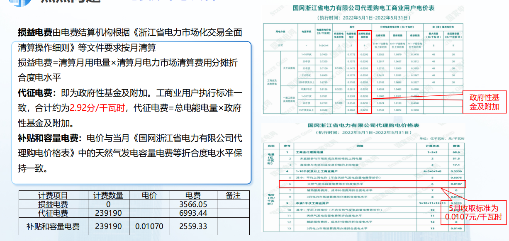Viewport: 509px width, 241px height.
Task: Click the '计费项目' table header
Action: tap(53, 195)
